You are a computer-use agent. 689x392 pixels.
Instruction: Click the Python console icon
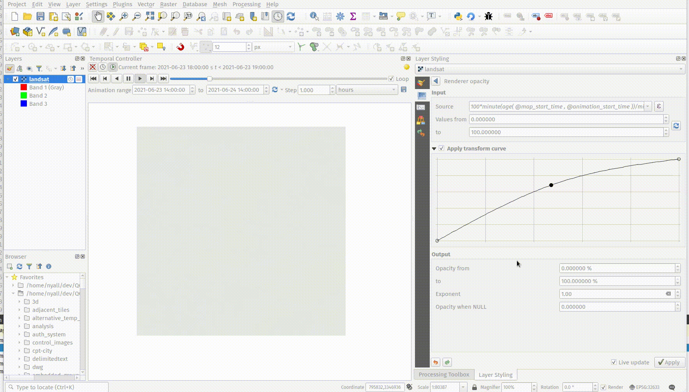click(x=458, y=16)
